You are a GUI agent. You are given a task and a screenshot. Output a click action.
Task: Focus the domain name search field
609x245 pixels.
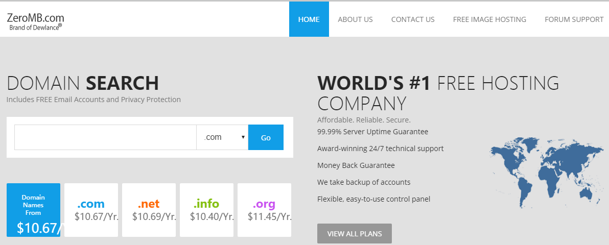pyautogui.click(x=105, y=137)
